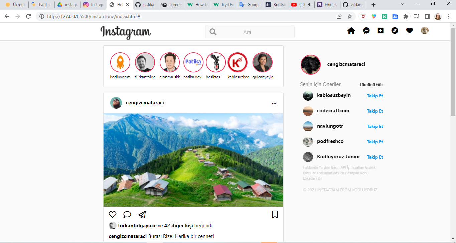Click the media control icon in the Chrome toolbar

click(x=416, y=16)
